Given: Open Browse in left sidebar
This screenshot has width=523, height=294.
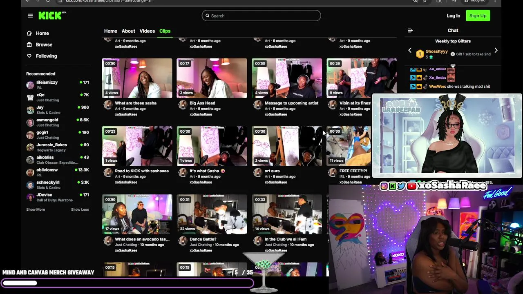Looking at the screenshot, I should 44,45.
